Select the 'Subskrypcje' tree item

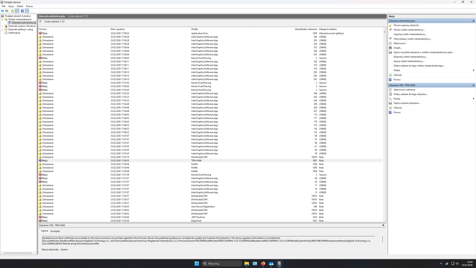coord(14,33)
